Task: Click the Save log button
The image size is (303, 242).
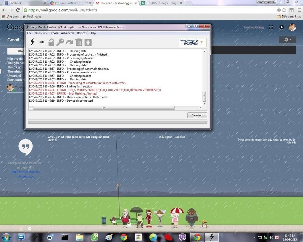Action: coord(197,115)
